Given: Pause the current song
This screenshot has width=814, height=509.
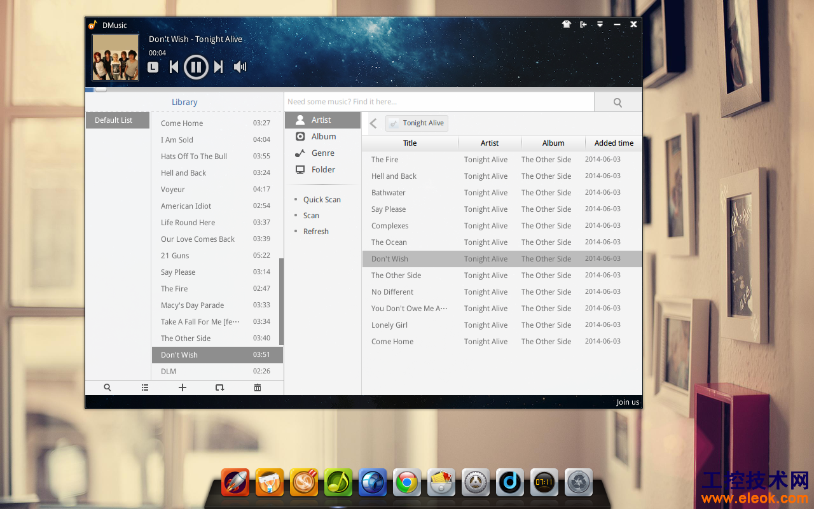Looking at the screenshot, I should click(x=196, y=67).
